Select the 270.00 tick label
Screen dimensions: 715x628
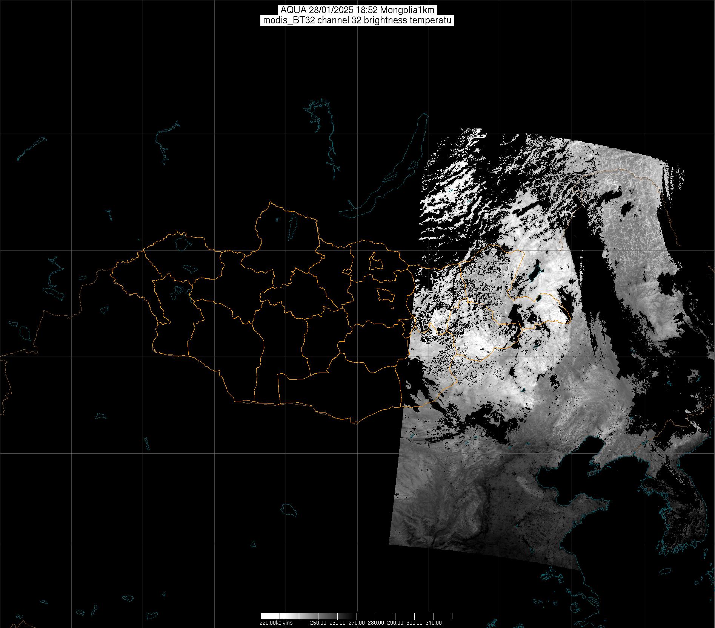357,623
